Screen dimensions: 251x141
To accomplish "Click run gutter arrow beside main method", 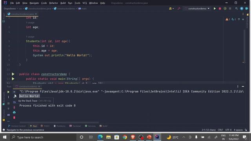I will tap(13, 79).
